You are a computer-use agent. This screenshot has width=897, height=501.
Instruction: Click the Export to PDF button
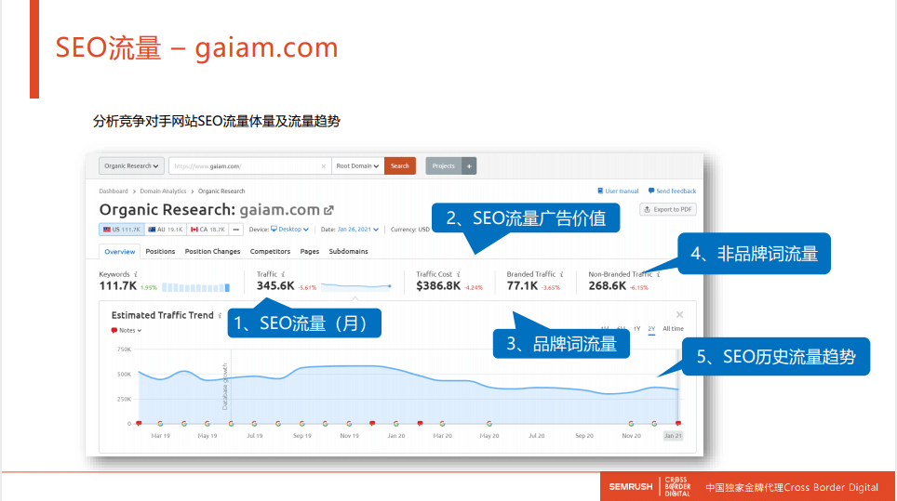click(x=668, y=209)
